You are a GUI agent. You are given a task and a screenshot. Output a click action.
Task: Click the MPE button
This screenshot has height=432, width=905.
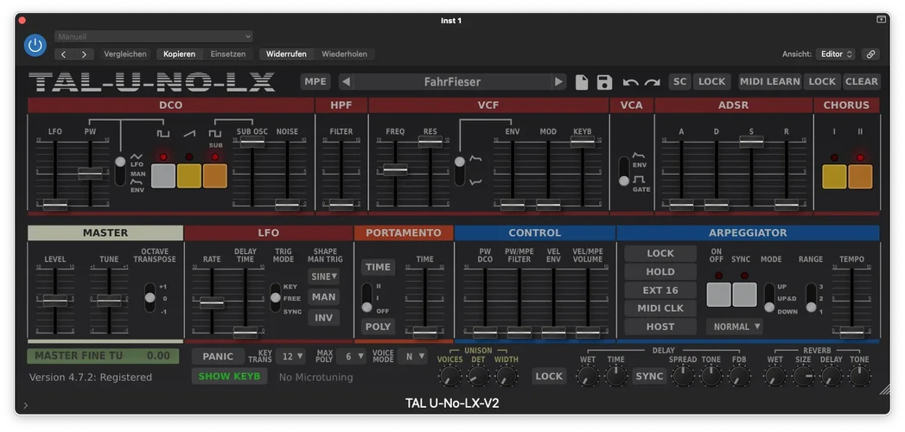[x=315, y=82]
